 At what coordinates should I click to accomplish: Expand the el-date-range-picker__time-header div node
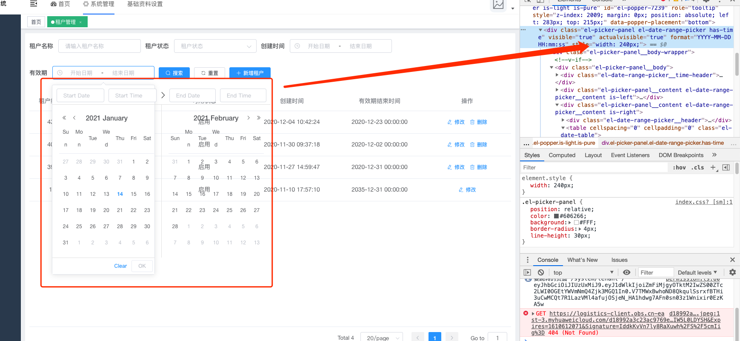[557, 75]
